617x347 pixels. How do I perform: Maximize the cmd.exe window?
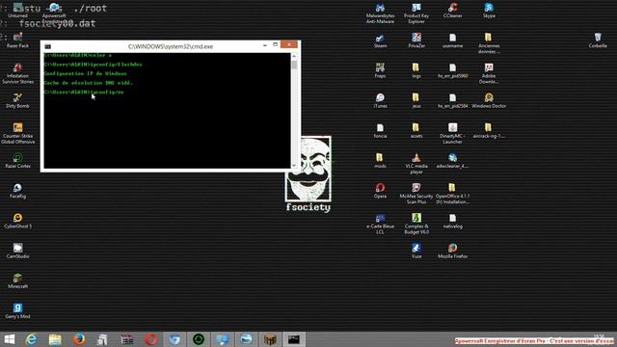pos(276,45)
